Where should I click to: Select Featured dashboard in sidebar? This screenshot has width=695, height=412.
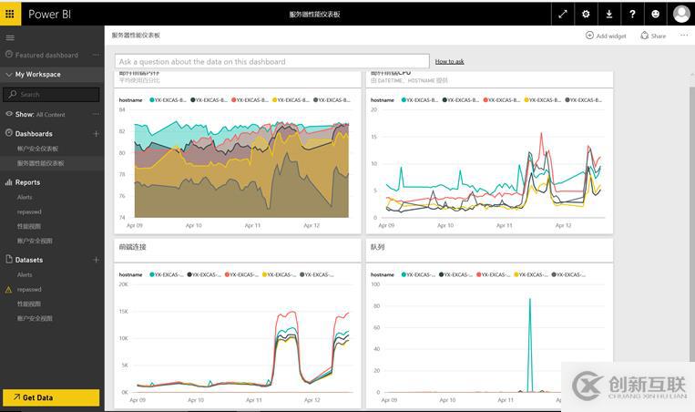46,55
